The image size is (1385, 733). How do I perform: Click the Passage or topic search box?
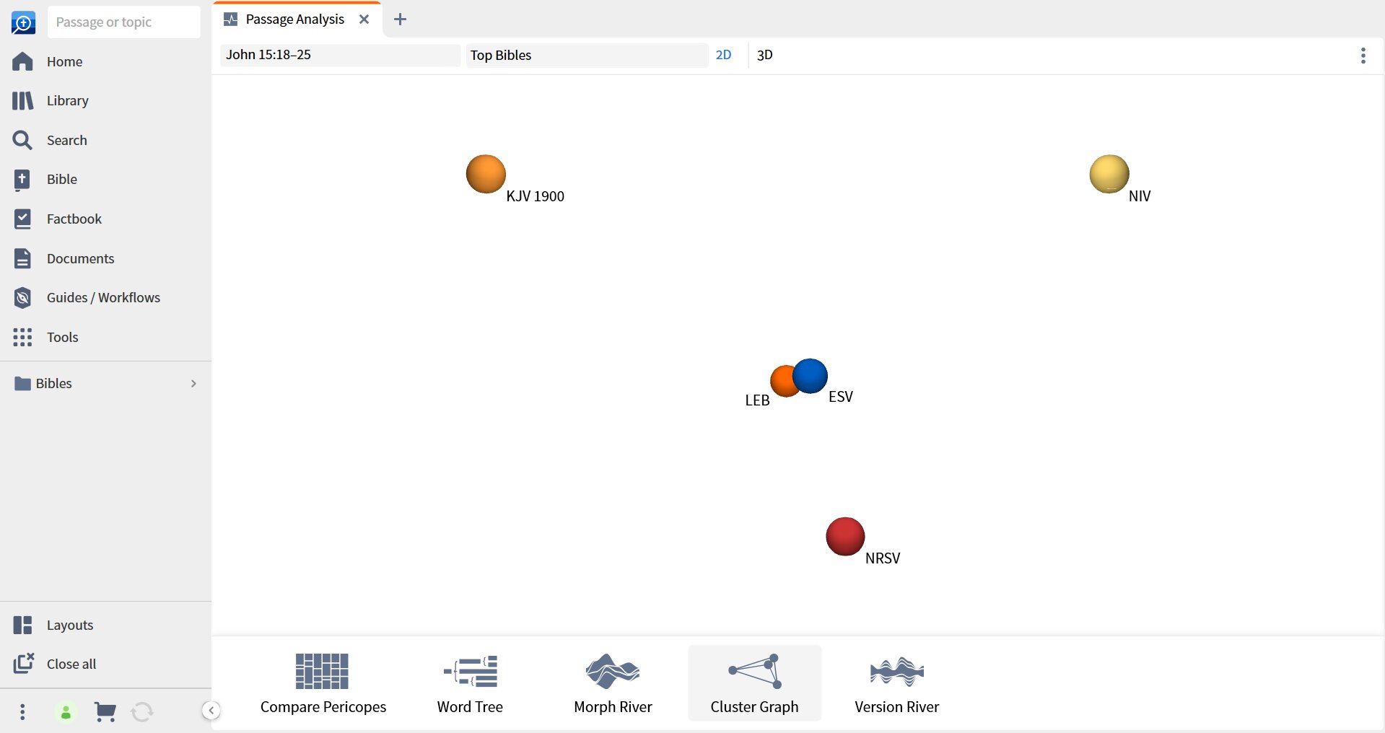tap(123, 22)
